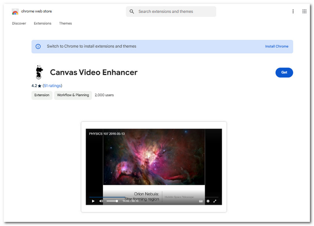The height and width of the screenshot is (226, 314).
Task: Open the Google apps grid icon
Action: coord(304,11)
